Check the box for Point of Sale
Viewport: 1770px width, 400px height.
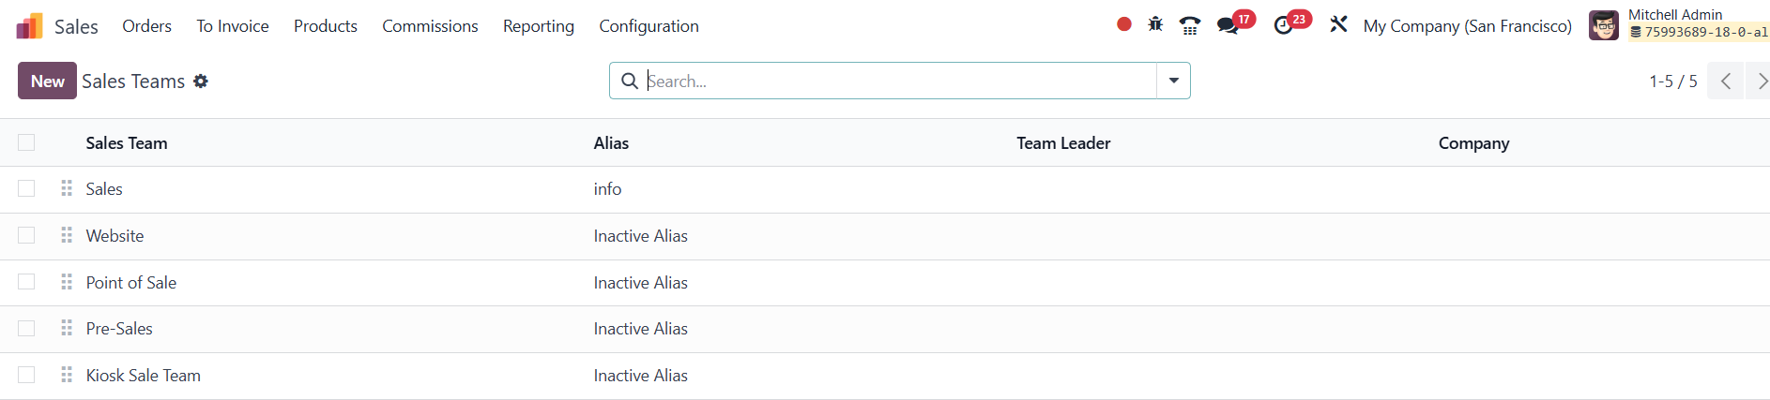point(26,282)
